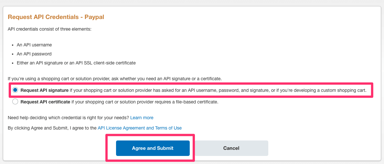The width and height of the screenshot is (384, 164).
Task: Click the 'Request API Credentials - Paypal' heading
Action: (56, 17)
